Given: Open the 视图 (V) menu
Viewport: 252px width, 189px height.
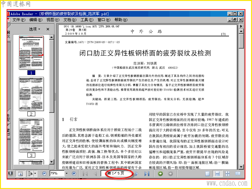Looking at the screenshot, I should 53,20.
